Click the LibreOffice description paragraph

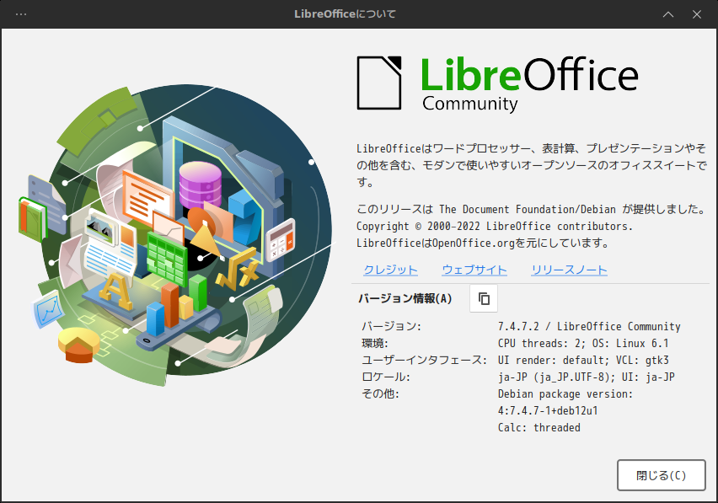[x=532, y=165]
